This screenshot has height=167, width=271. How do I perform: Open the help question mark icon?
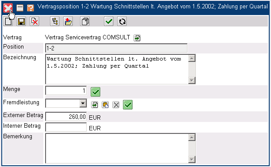pos(31,8)
